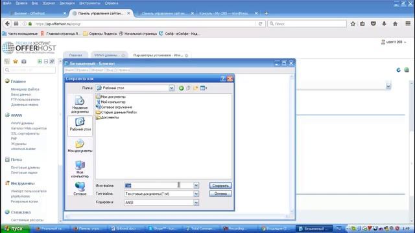The image size is (415, 233).
Task: Switch to the Бизнес - Offerhost browser tab
Action: point(38,13)
